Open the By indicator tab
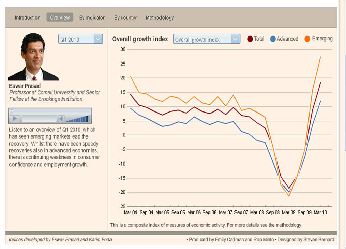This screenshot has height=249, width=346. pyautogui.click(x=92, y=18)
